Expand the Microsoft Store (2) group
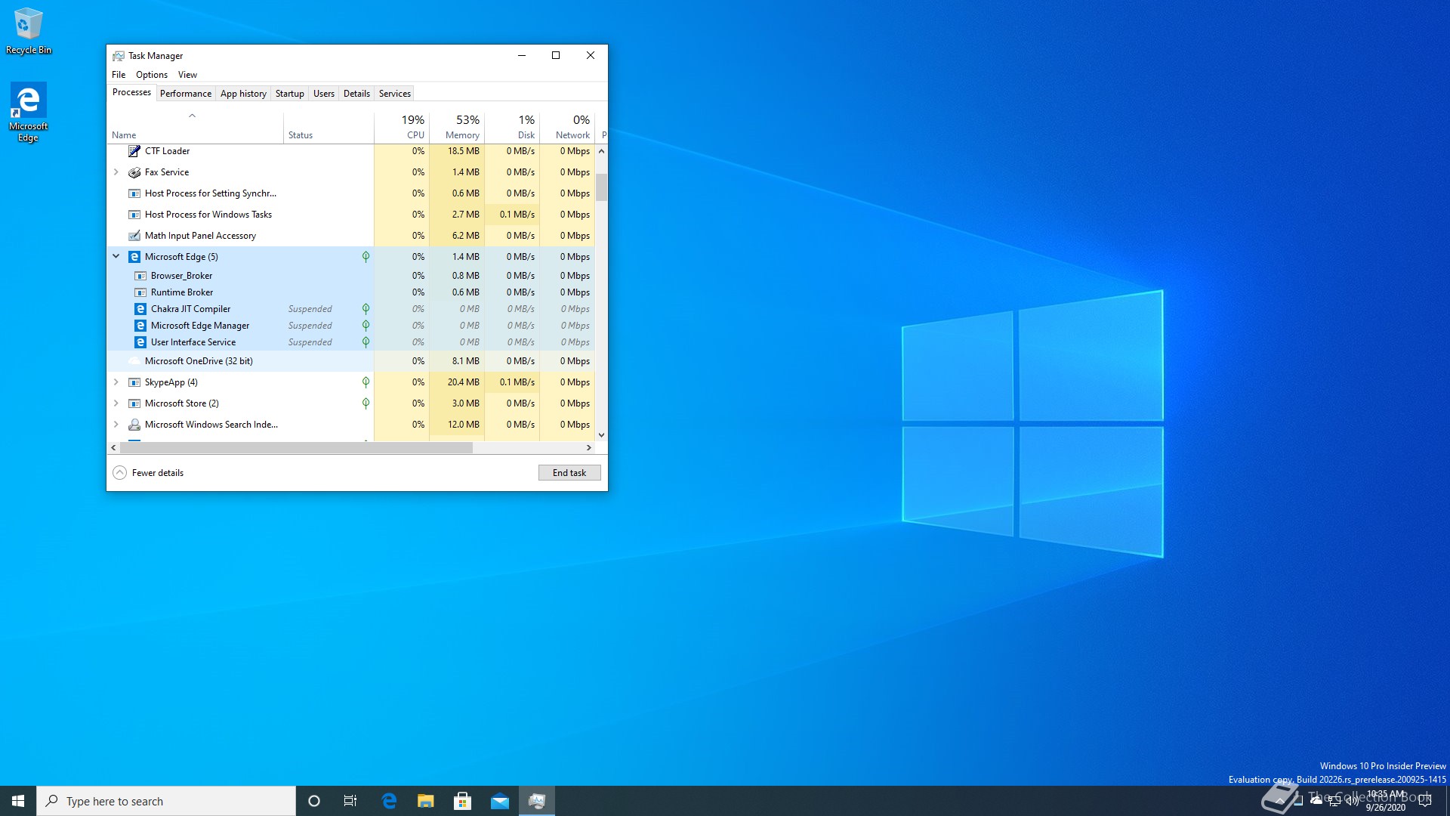 [x=116, y=403]
